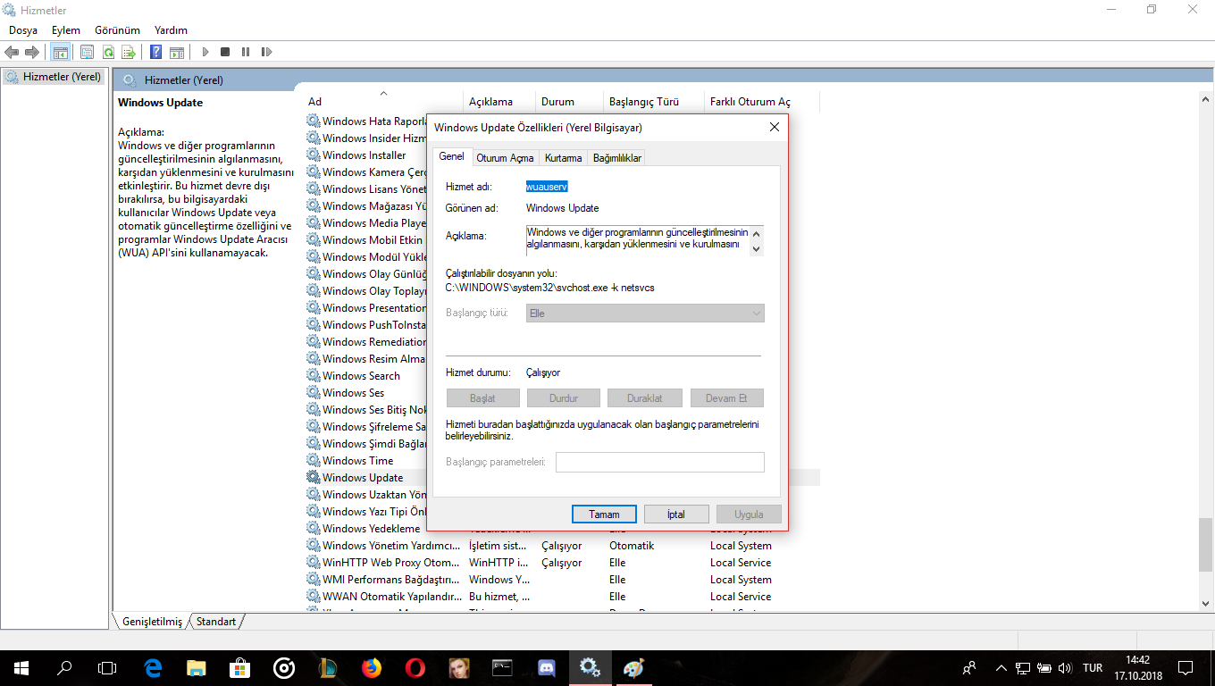Click the Uygula button
Image resolution: width=1215 pixels, height=686 pixels.
749,514
